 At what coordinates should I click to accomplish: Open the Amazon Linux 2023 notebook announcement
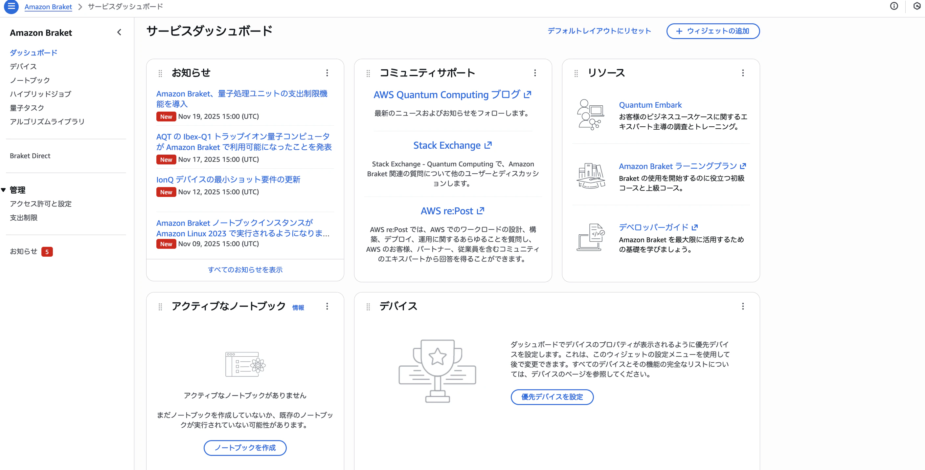(x=243, y=228)
